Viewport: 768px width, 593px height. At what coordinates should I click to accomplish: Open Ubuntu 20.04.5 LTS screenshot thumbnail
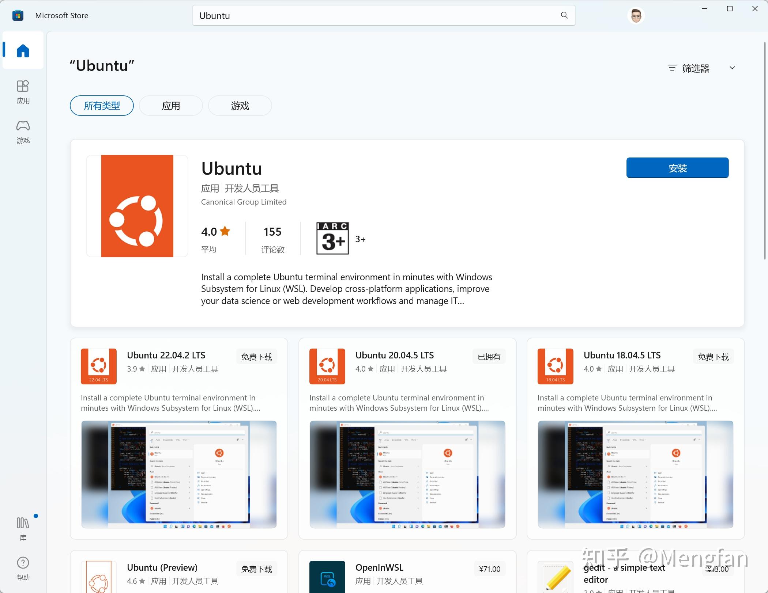click(407, 474)
